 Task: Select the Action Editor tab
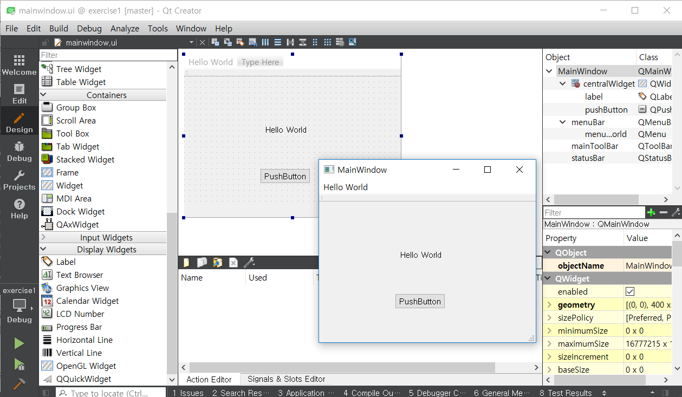tap(209, 379)
